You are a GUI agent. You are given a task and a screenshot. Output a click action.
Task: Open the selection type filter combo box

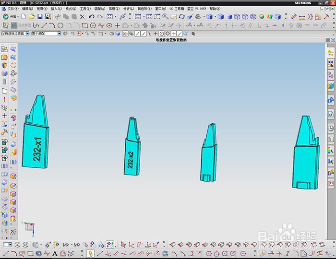click(x=15, y=34)
